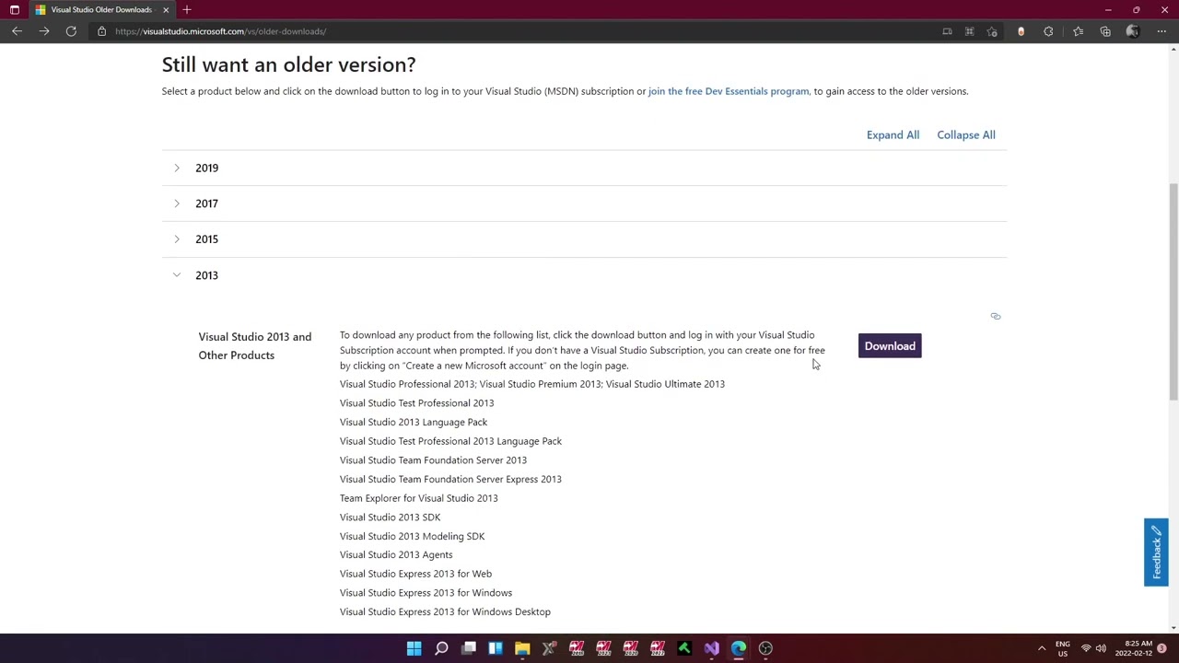Click 'Visual Studio Express 2013 for Windows Desktop' text
This screenshot has width=1179, height=663.
(x=445, y=611)
